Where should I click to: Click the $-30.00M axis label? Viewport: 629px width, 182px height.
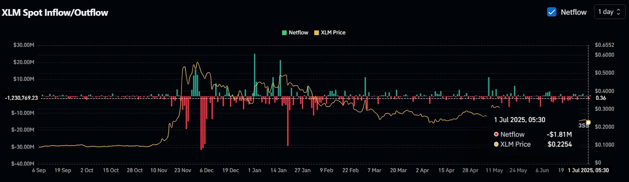(22, 147)
